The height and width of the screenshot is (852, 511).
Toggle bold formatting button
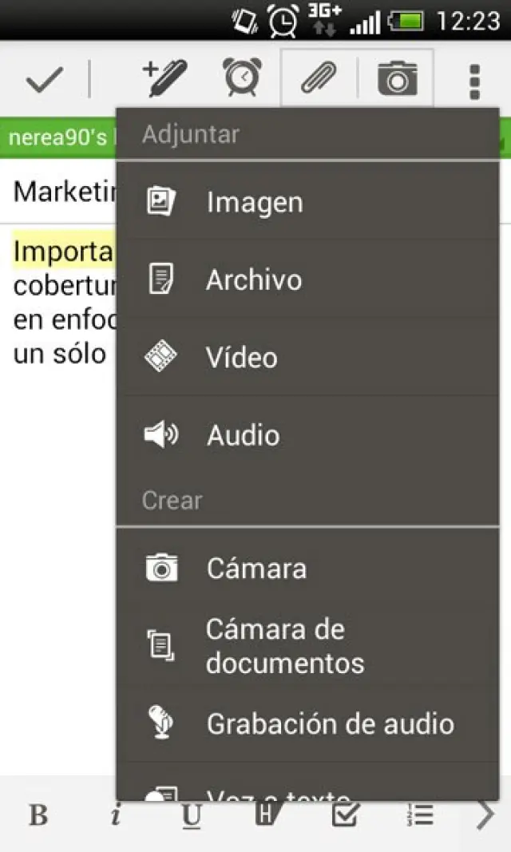[38, 814]
